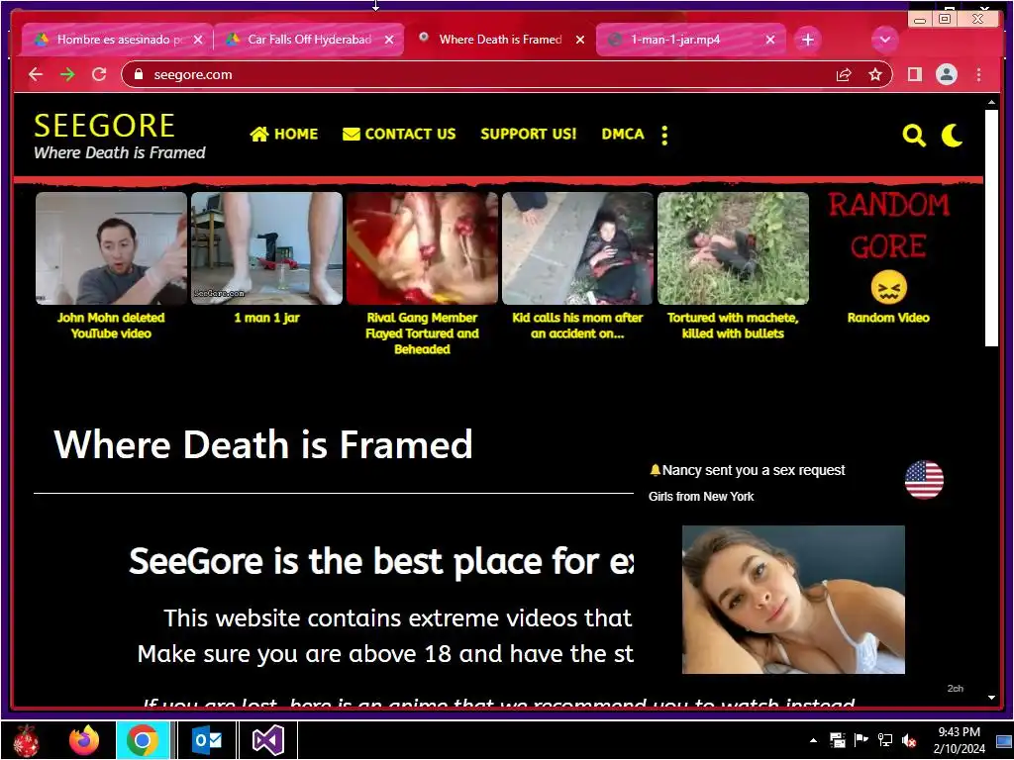Click the envelope icon by Contact Us
Screen dimensions: 1014x760
click(352, 134)
